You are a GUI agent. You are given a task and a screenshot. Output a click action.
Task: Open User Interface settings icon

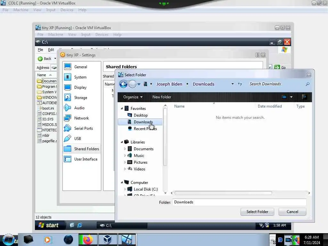68,159
